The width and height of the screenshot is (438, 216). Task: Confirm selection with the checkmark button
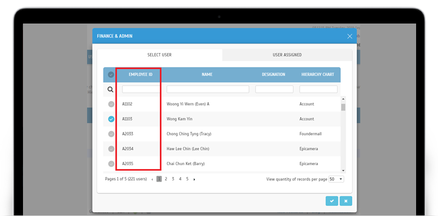click(x=332, y=201)
